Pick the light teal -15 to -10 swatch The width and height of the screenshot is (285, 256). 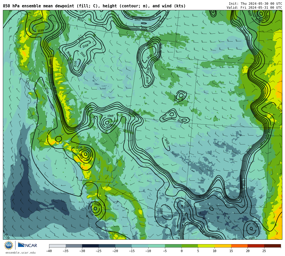[140, 246]
